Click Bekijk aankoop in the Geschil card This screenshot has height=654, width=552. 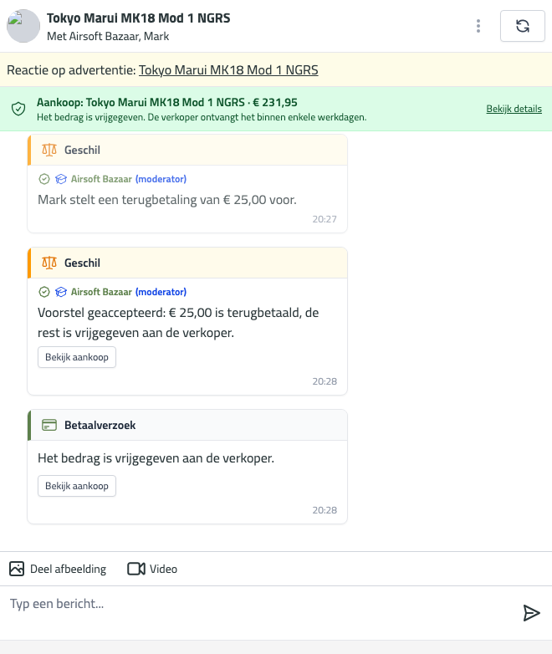tap(77, 357)
